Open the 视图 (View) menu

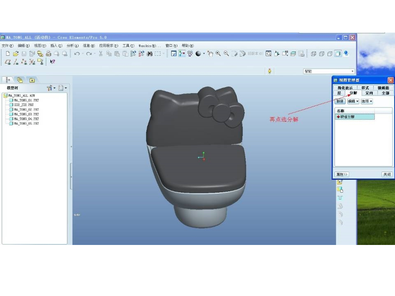point(40,45)
